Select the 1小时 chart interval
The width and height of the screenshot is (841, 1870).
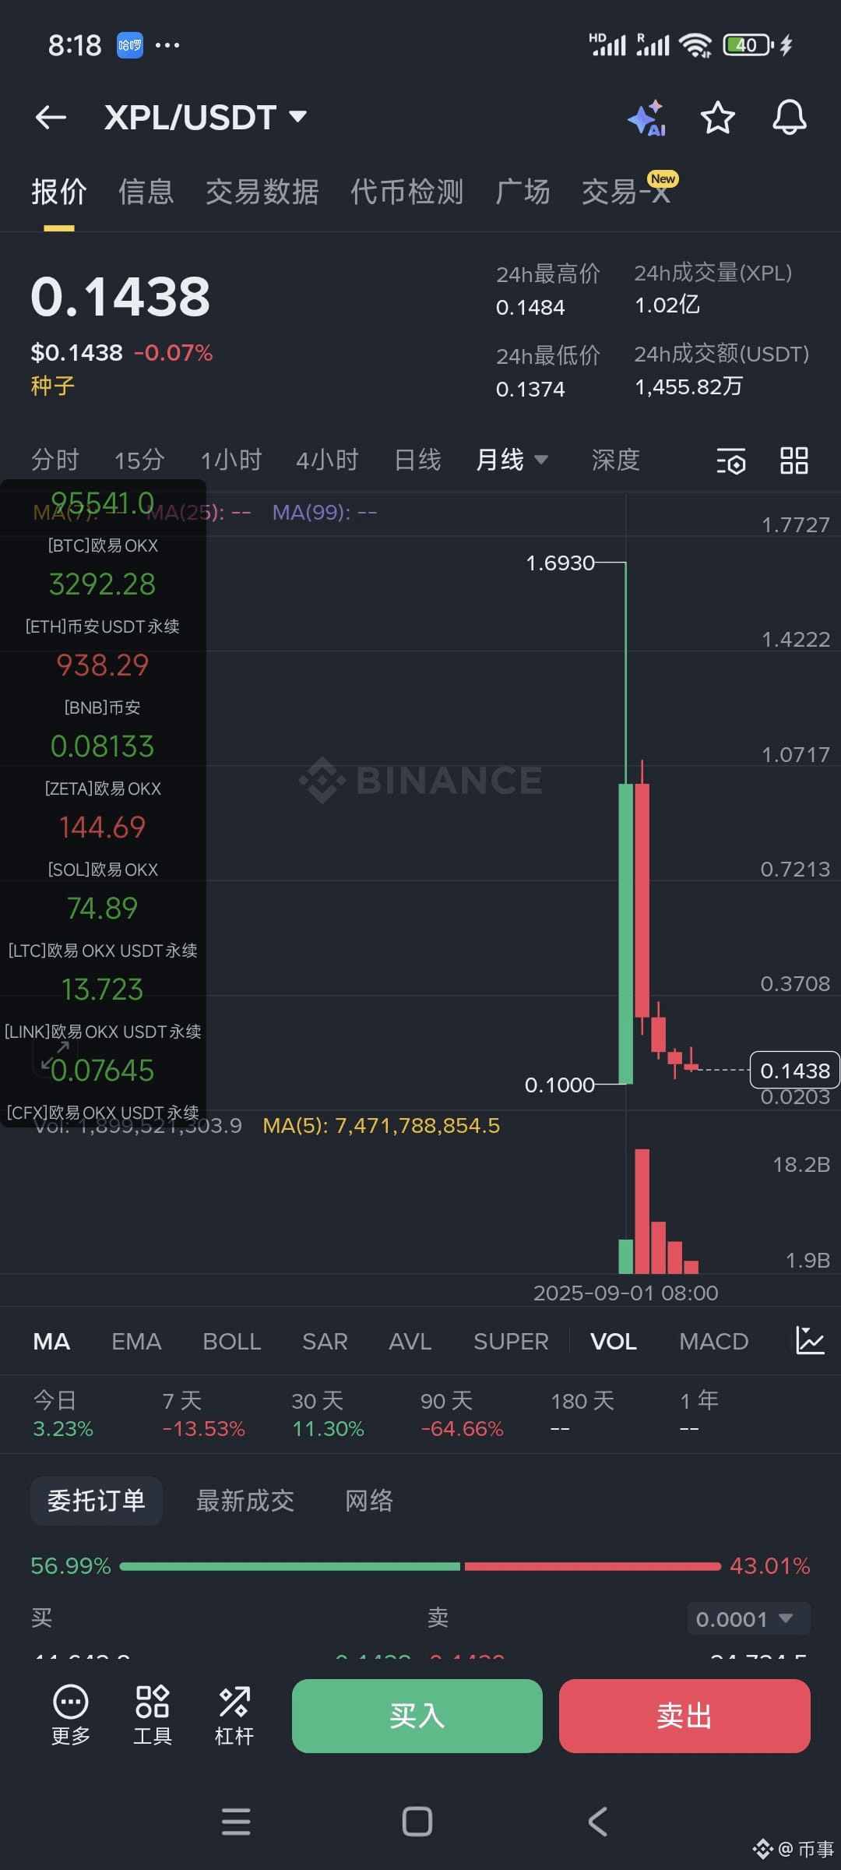point(231,460)
